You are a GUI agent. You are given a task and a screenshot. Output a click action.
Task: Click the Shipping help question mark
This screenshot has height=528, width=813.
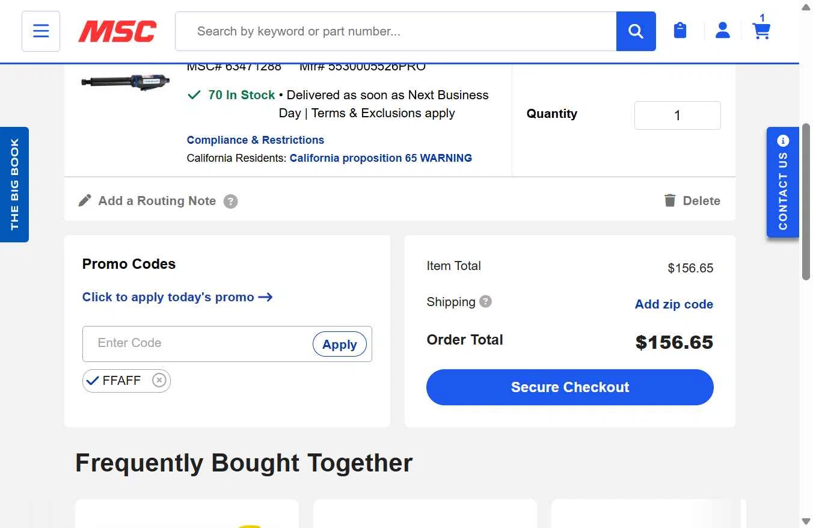(x=485, y=301)
